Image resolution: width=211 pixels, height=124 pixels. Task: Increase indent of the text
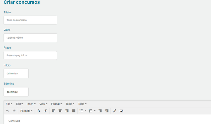(x=107, y=111)
